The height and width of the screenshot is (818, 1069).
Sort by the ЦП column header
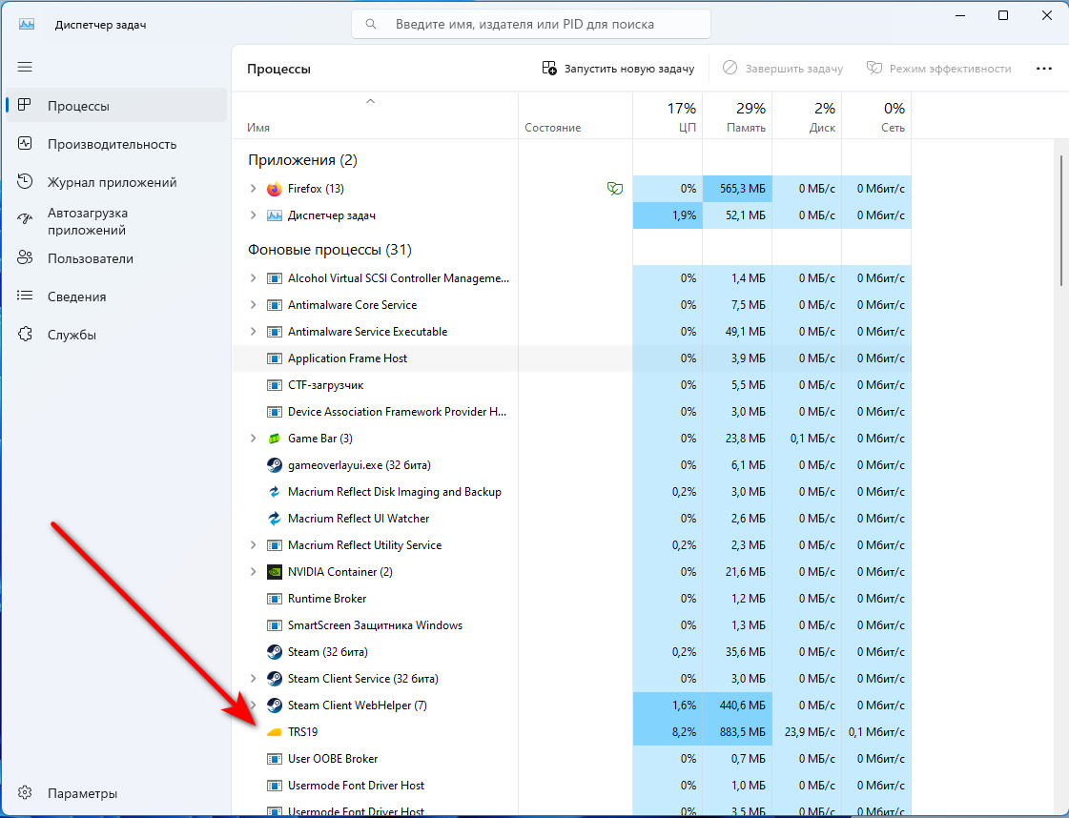pos(668,116)
